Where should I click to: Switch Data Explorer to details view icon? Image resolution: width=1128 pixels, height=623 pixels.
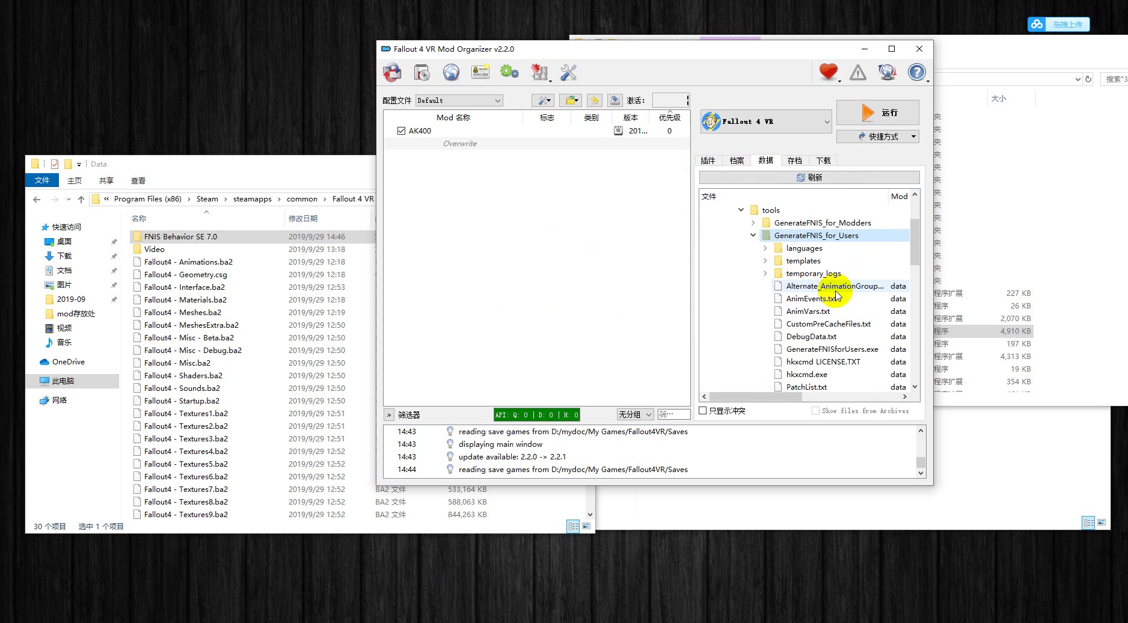(574, 526)
